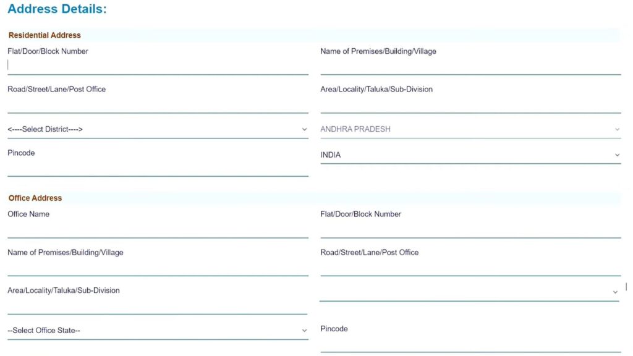Focus office Road/Street/Lane/Post Office field

470,267
